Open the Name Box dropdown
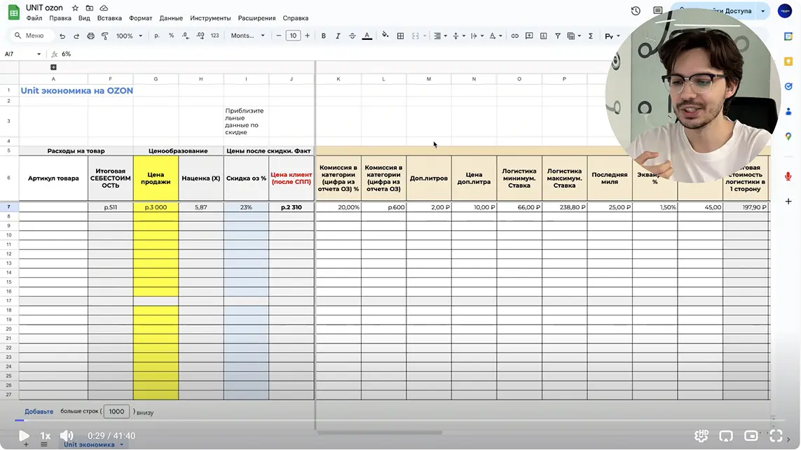This screenshot has width=801, height=450. [x=39, y=54]
